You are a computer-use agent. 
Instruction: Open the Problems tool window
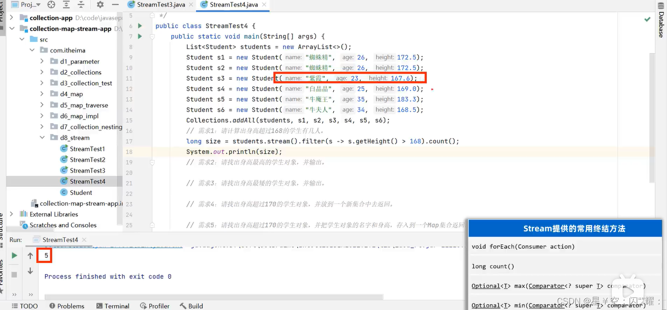(67, 306)
